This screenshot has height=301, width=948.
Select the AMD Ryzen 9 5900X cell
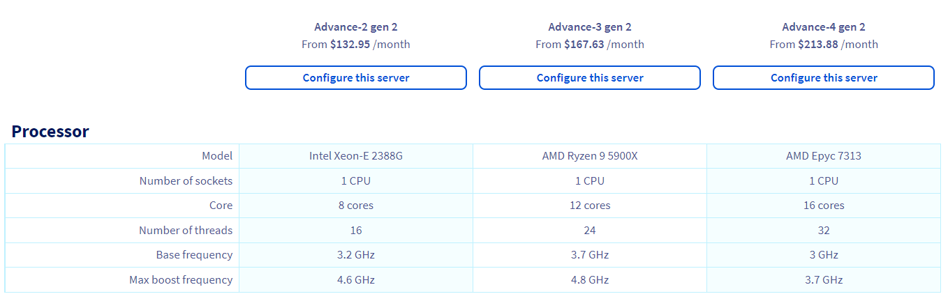(x=590, y=156)
